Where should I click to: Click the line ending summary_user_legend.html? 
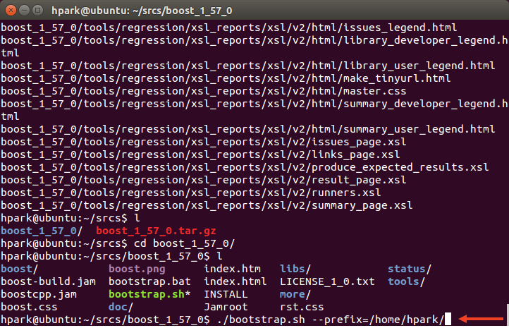[x=247, y=129]
